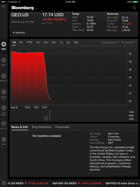Open the Comparisons dropdown

[x=110, y=42]
